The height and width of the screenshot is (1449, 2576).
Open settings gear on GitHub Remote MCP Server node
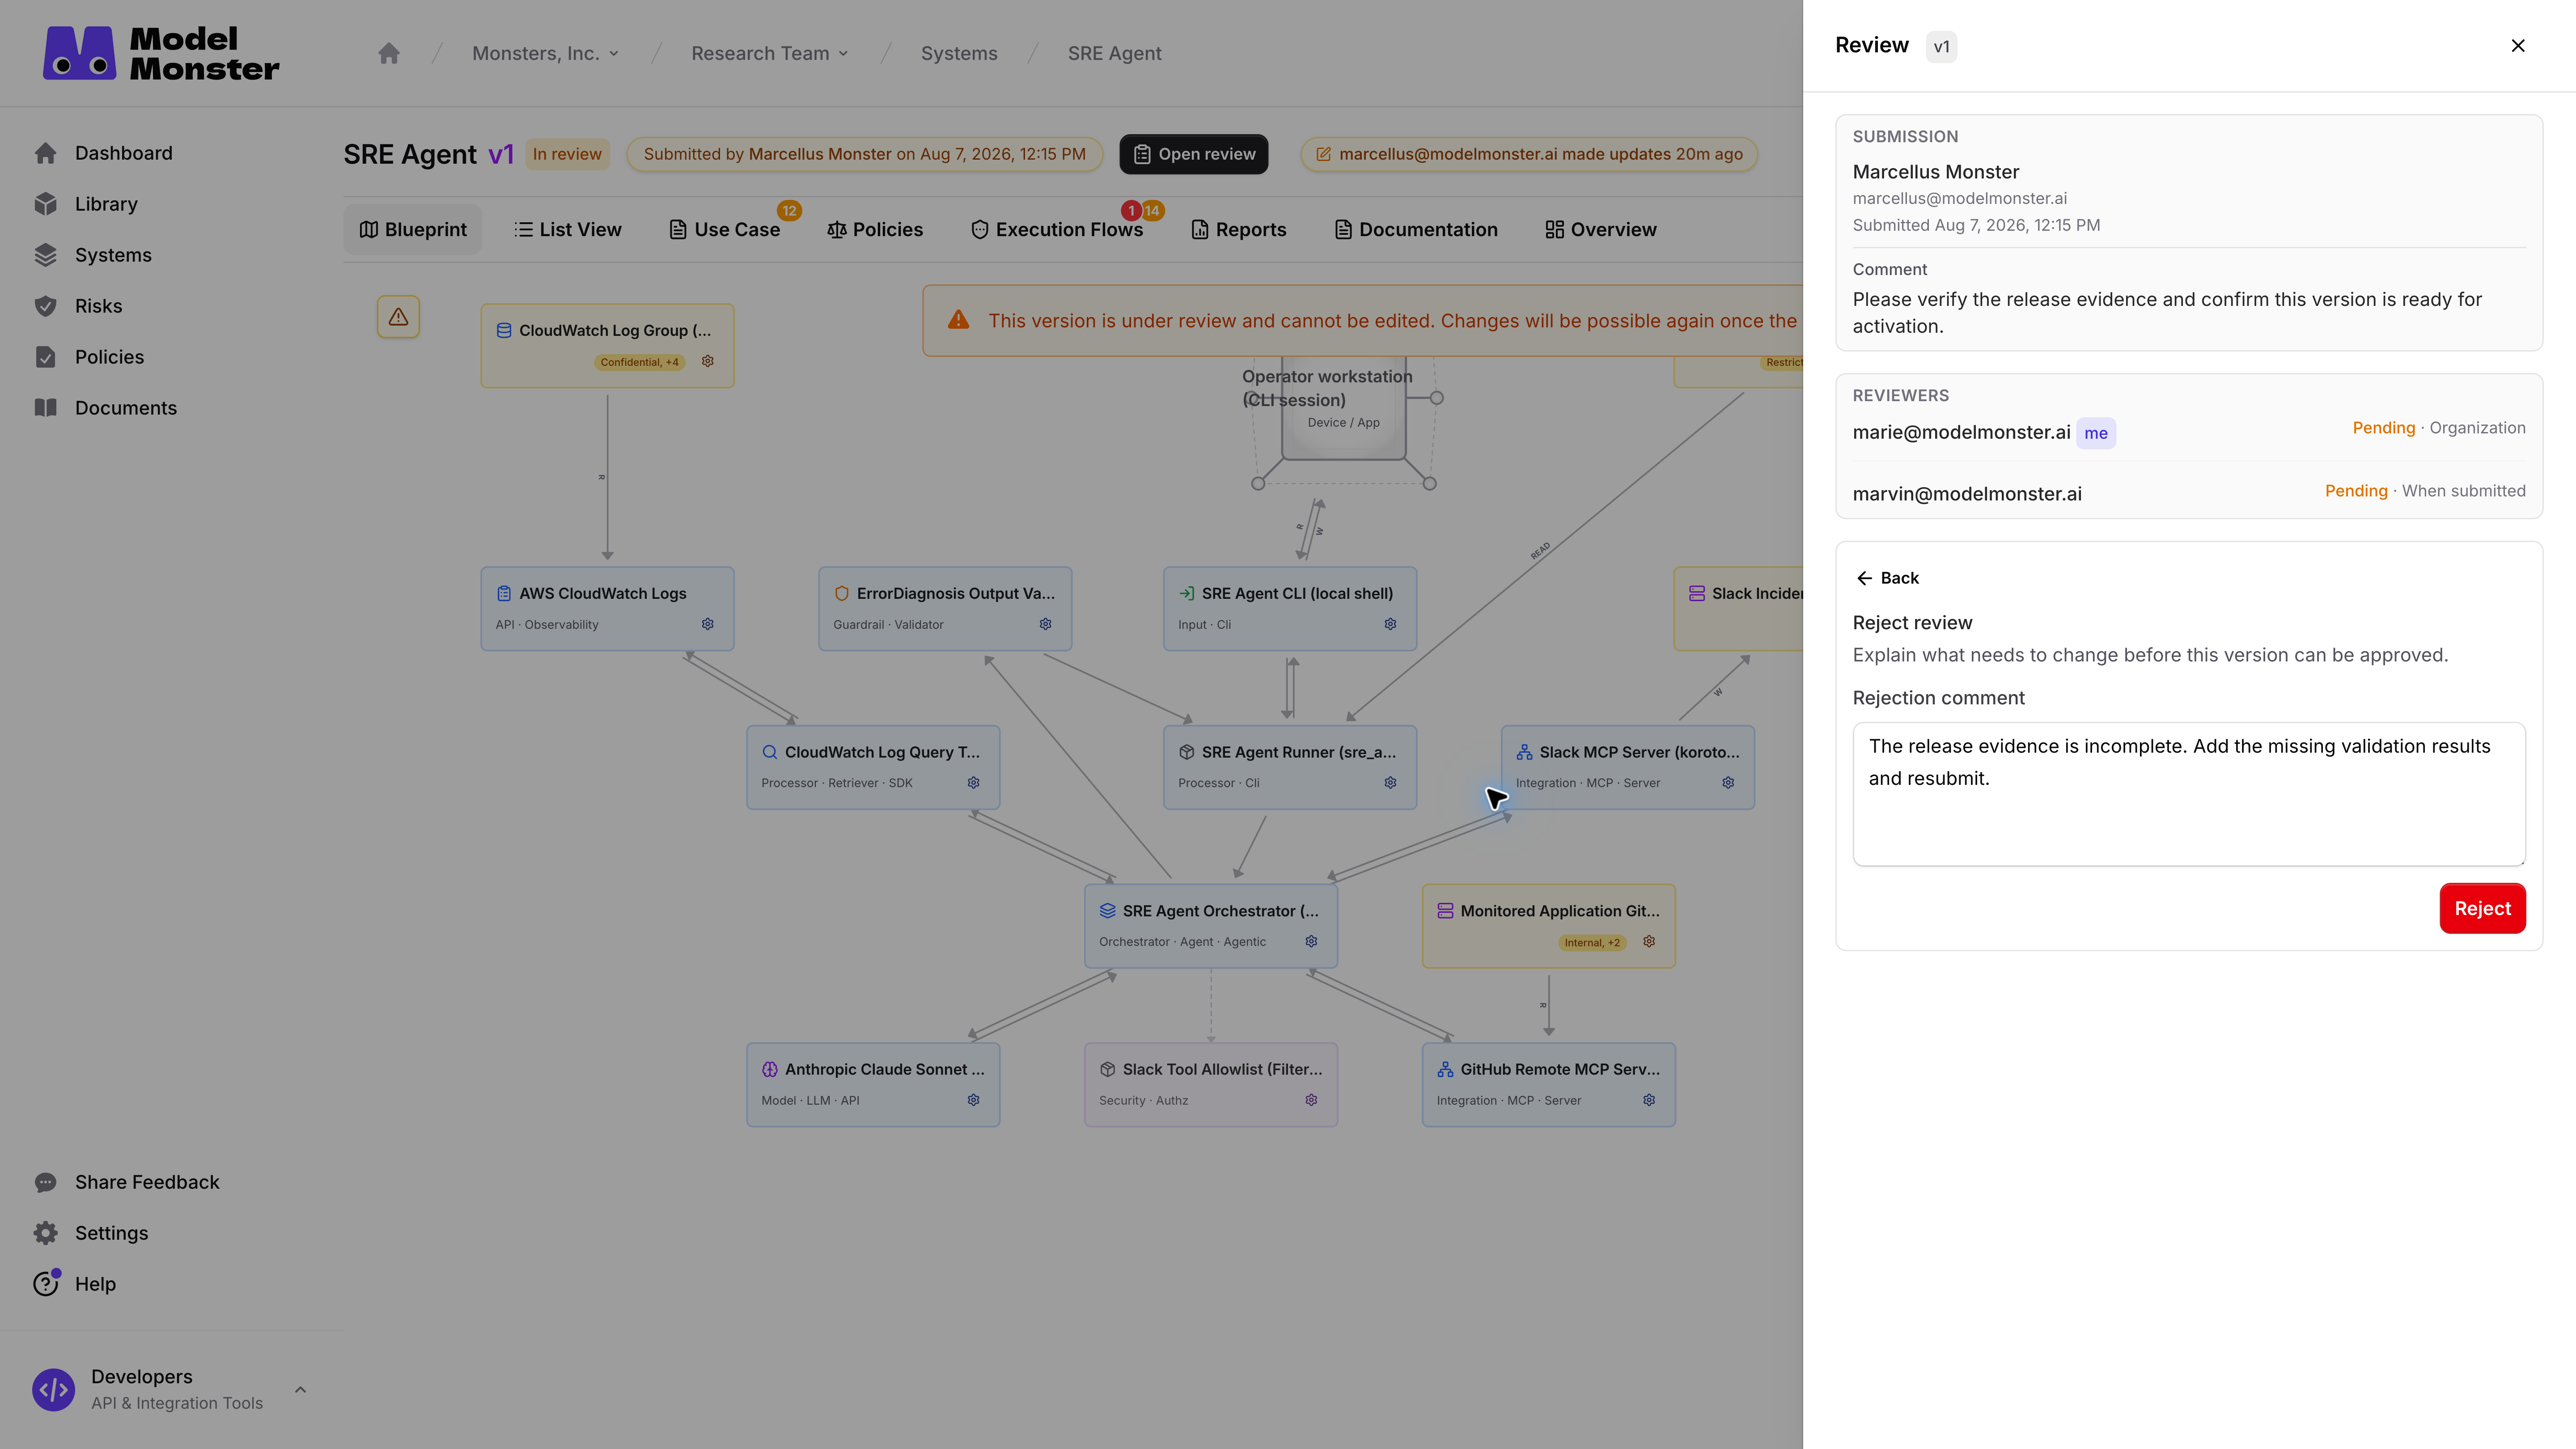(x=1650, y=1100)
